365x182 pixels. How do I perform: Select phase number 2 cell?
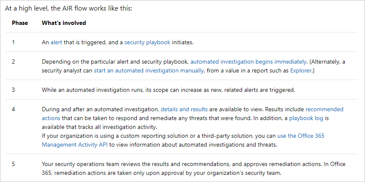click(x=13, y=62)
